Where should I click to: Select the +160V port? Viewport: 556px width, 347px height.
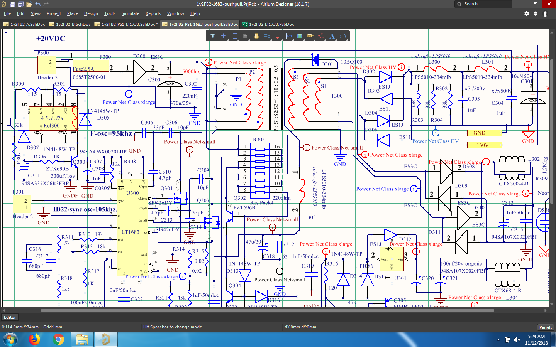point(484,145)
